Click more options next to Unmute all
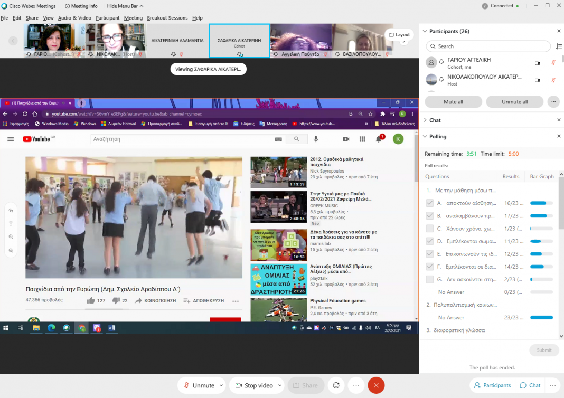Image resolution: width=564 pixels, height=398 pixels. point(553,102)
